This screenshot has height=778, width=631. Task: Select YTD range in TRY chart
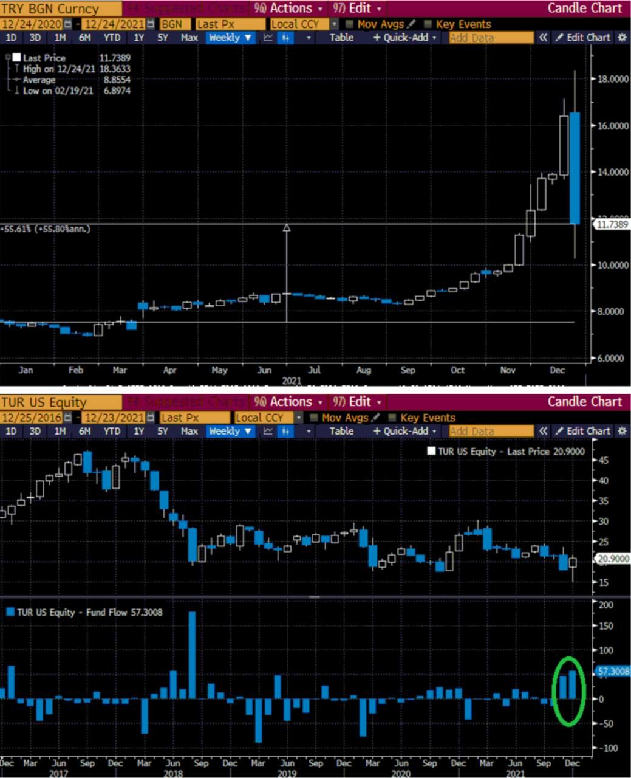click(x=112, y=38)
